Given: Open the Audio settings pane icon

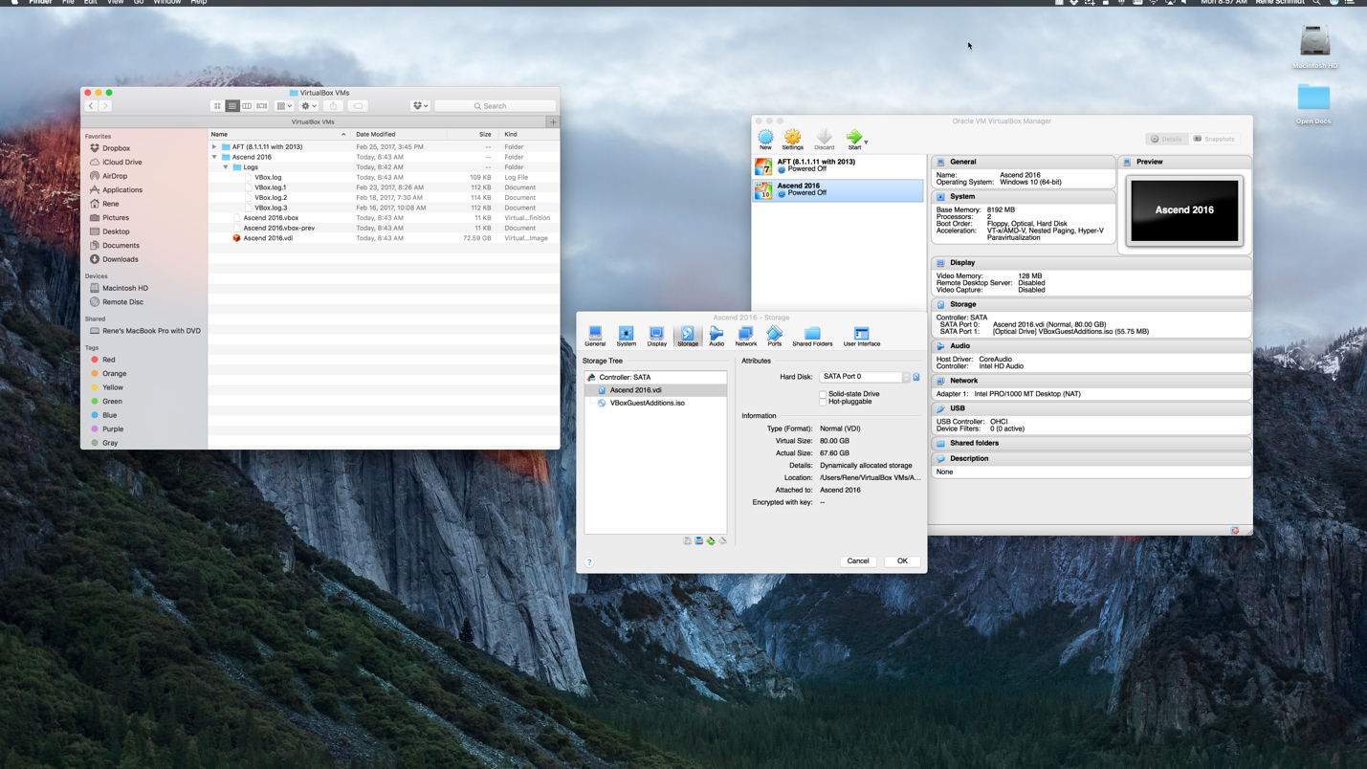Looking at the screenshot, I should pyautogui.click(x=717, y=335).
